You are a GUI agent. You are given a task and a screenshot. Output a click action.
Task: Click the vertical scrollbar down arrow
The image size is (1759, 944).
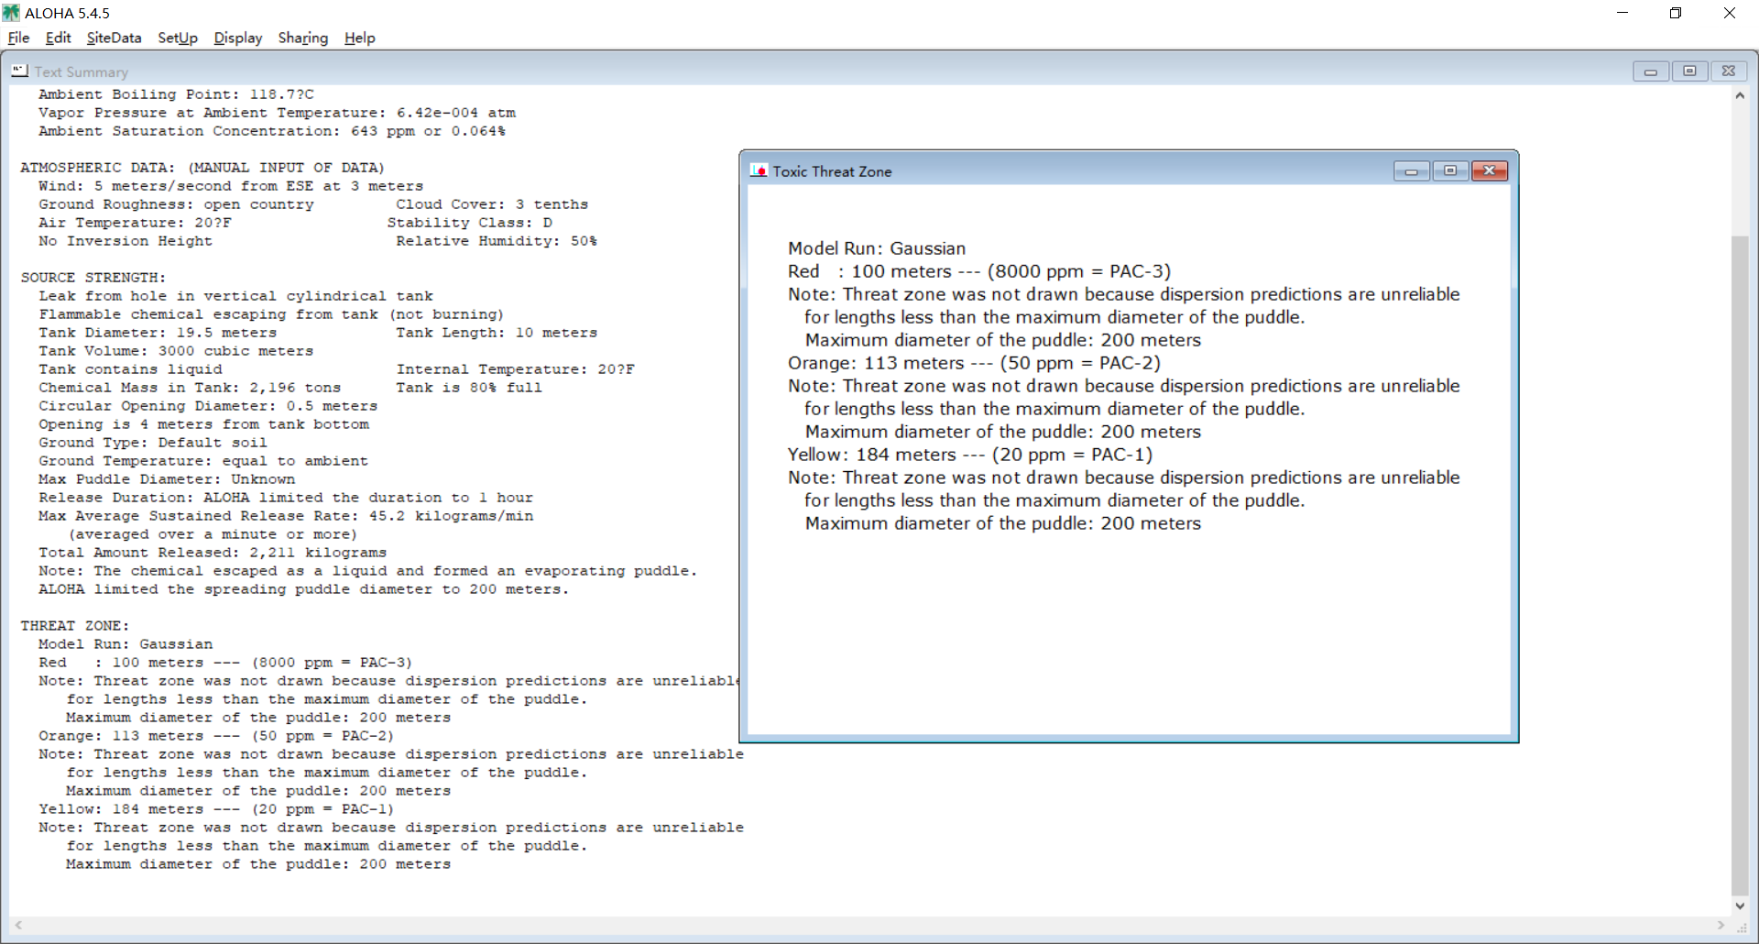coord(1740,906)
